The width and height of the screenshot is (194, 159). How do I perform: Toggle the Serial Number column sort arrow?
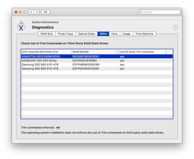pos(117,52)
